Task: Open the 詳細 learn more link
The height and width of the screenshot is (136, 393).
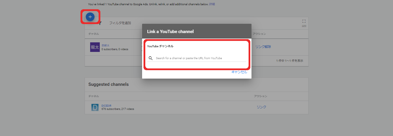Action: 212,4
